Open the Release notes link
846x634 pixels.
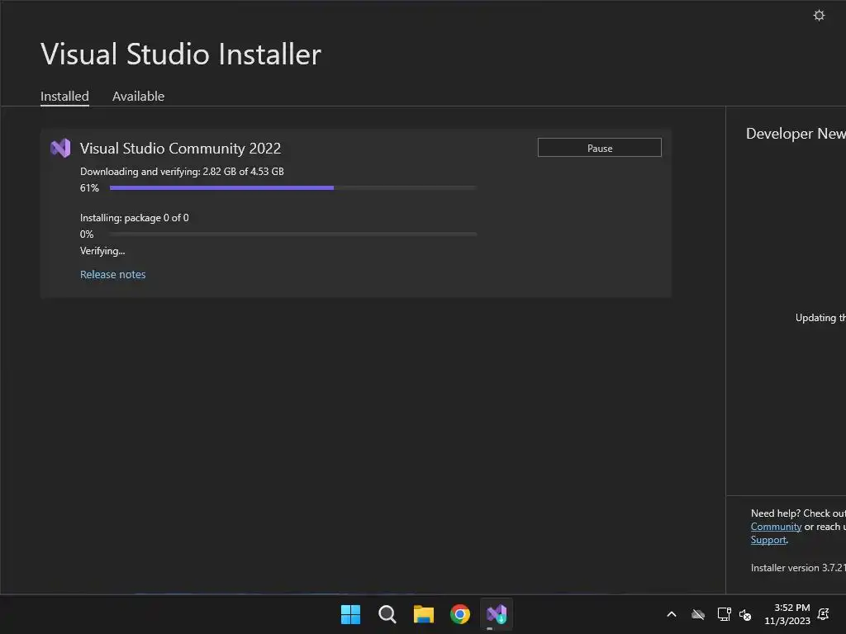(112, 274)
